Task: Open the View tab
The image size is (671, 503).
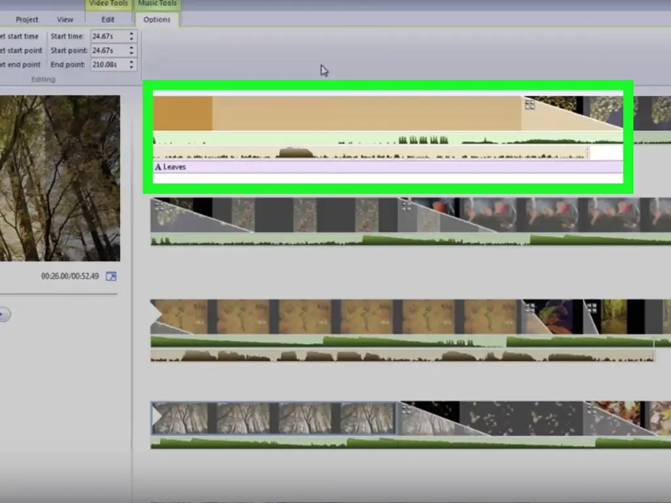Action: [x=65, y=20]
